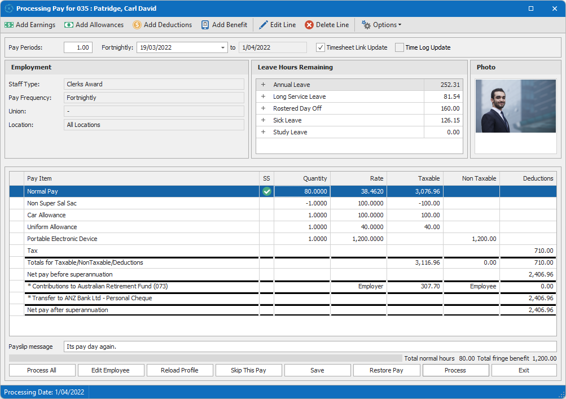The image size is (566, 399).
Task: Expand the Long Service Leave row
Action: tap(263, 97)
